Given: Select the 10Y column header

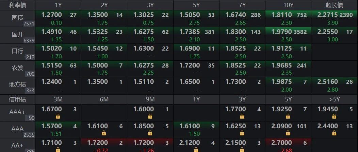Looking at the screenshot, I should tap(288, 5).
